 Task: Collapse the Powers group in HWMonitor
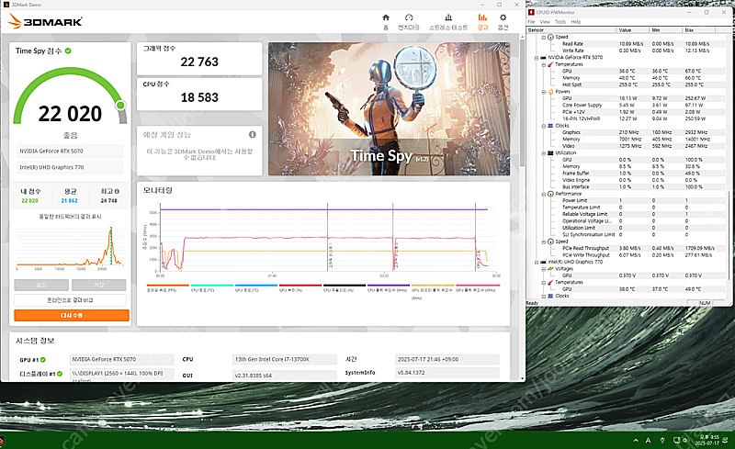[544, 92]
